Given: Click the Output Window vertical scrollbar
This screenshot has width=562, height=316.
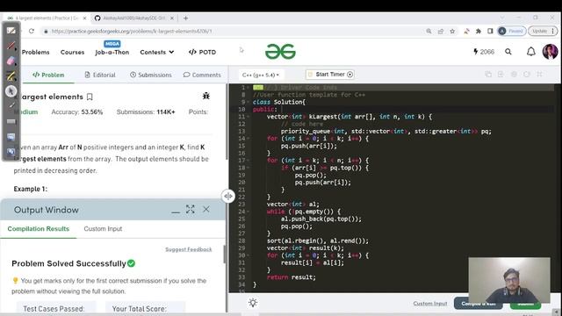Looking at the screenshot, I should tap(225, 254).
